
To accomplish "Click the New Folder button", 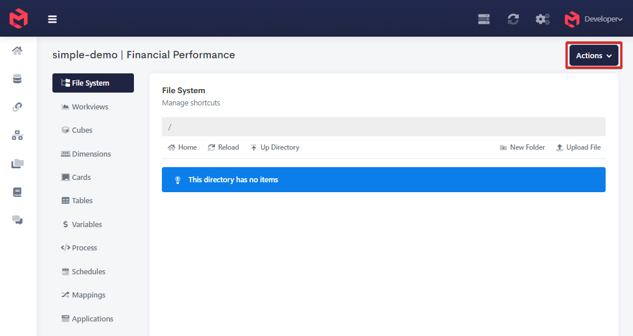I will tap(522, 147).
